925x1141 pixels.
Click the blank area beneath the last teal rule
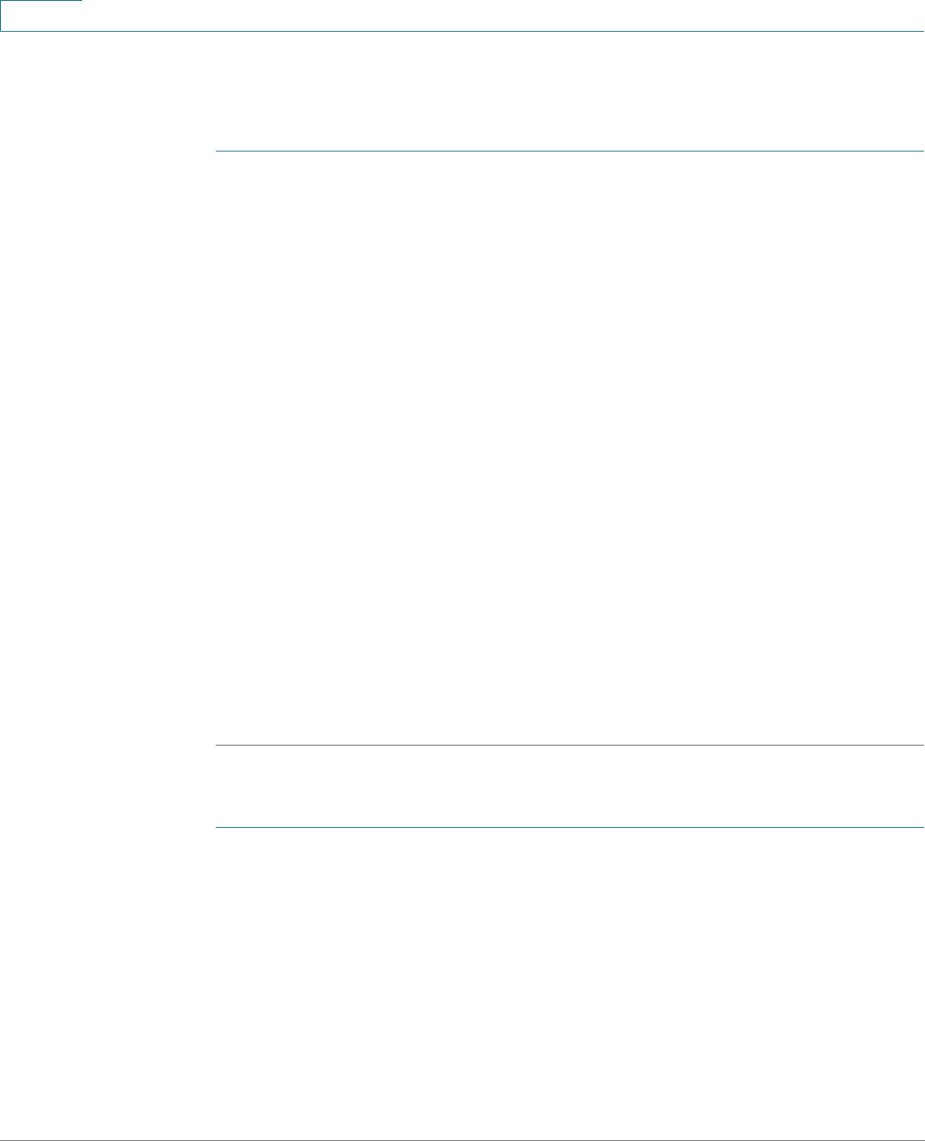point(569,983)
